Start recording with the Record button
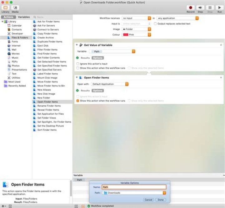 190,8
